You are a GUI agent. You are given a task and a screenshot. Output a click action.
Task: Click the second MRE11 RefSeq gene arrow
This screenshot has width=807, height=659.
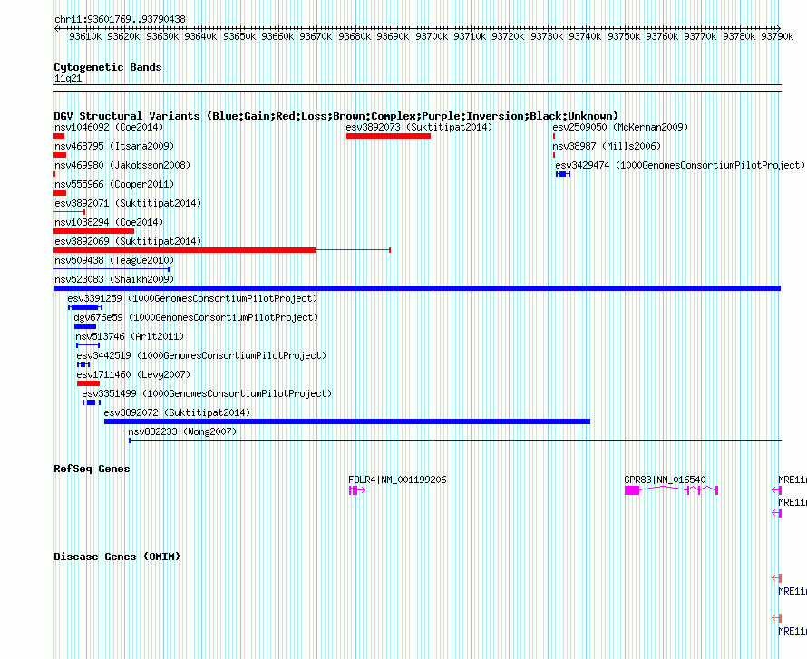click(777, 513)
